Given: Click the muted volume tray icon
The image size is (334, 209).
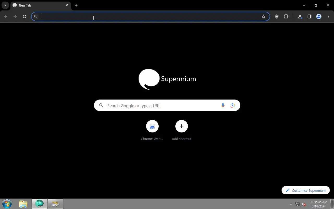Looking at the screenshot, I should (x=304, y=204).
